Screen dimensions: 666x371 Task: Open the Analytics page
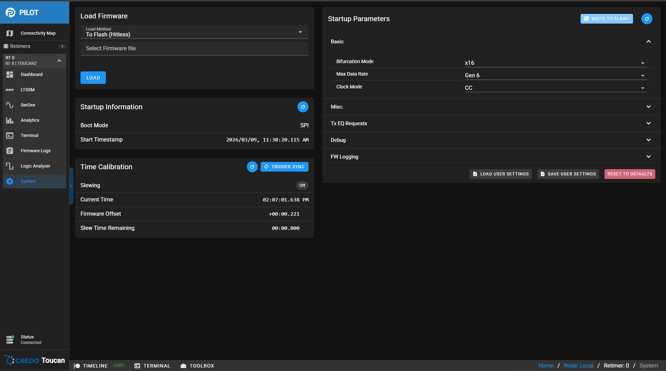30,120
